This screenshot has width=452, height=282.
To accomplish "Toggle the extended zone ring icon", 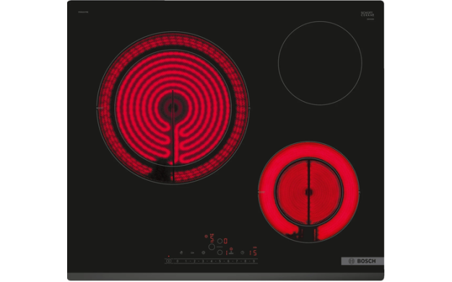I will [x=203, y=252].
